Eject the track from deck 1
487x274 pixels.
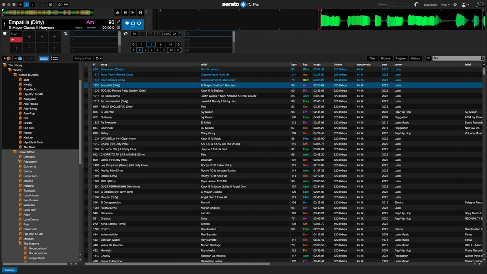tap(117, 13)
